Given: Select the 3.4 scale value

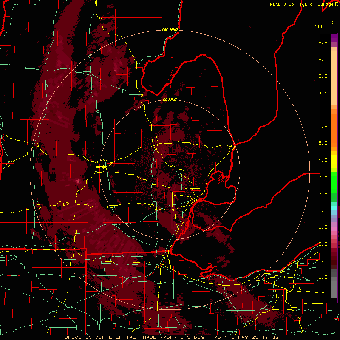Looking at the screenshot, I should 323,177.
